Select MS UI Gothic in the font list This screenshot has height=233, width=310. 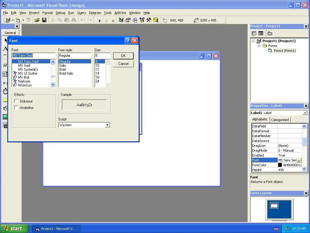click(x=28, y=73)
